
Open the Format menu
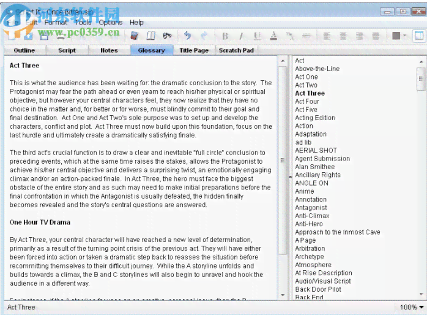point(56,22)
